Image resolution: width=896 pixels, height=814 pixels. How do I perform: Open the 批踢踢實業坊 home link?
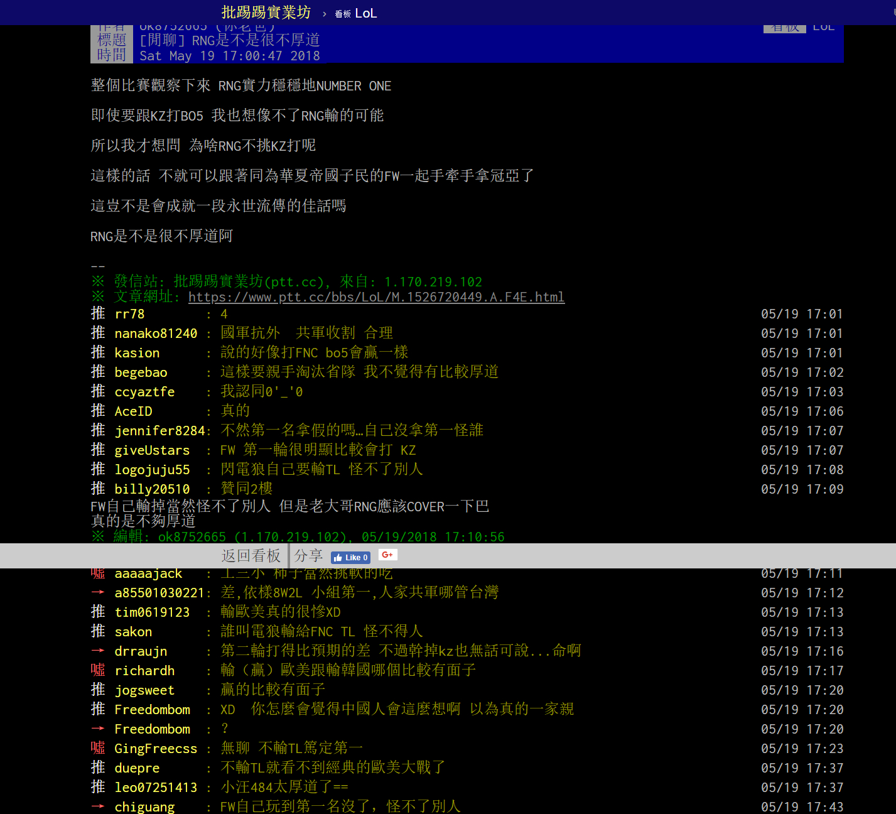[266, 13]
